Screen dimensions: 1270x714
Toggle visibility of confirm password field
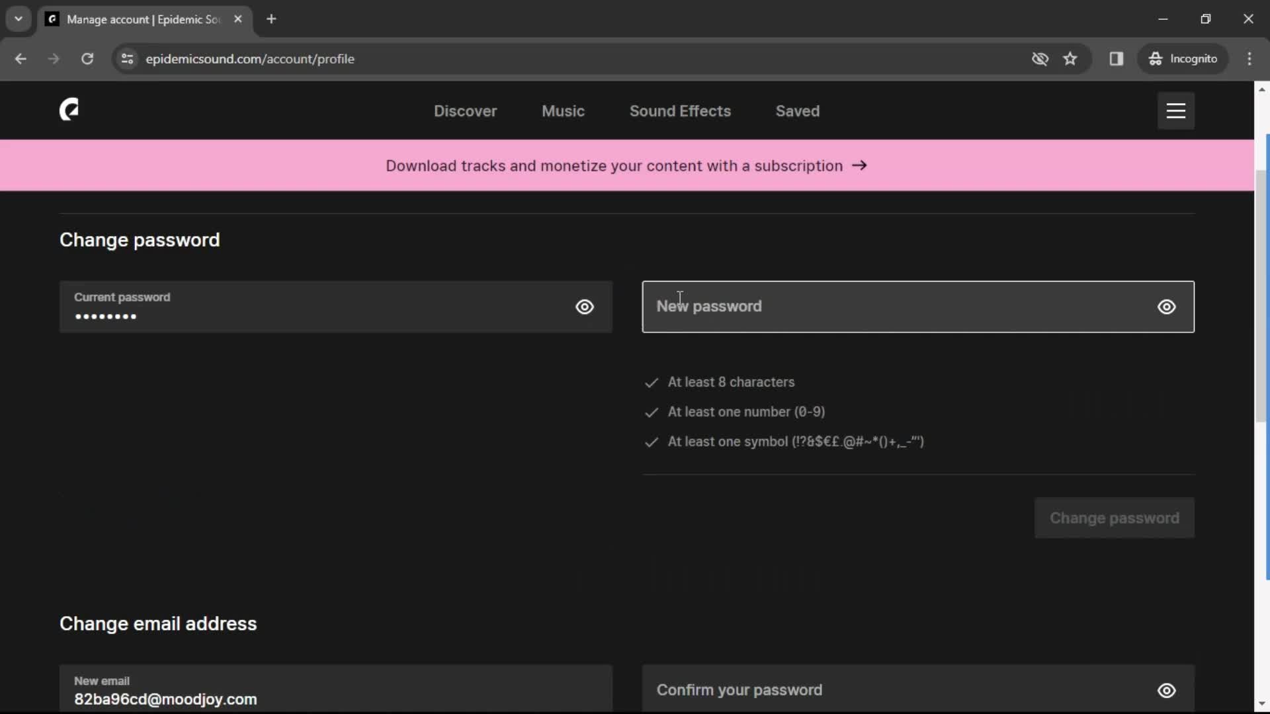1167,690
